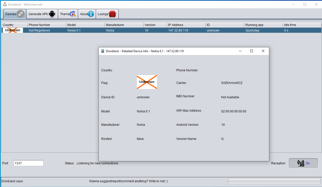
Task: Click the '0 s' idle time cell
Action: [302, 30]
